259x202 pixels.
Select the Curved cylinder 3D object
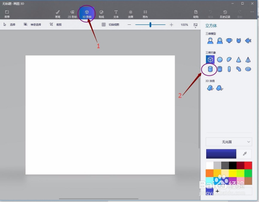coord(239,69)
